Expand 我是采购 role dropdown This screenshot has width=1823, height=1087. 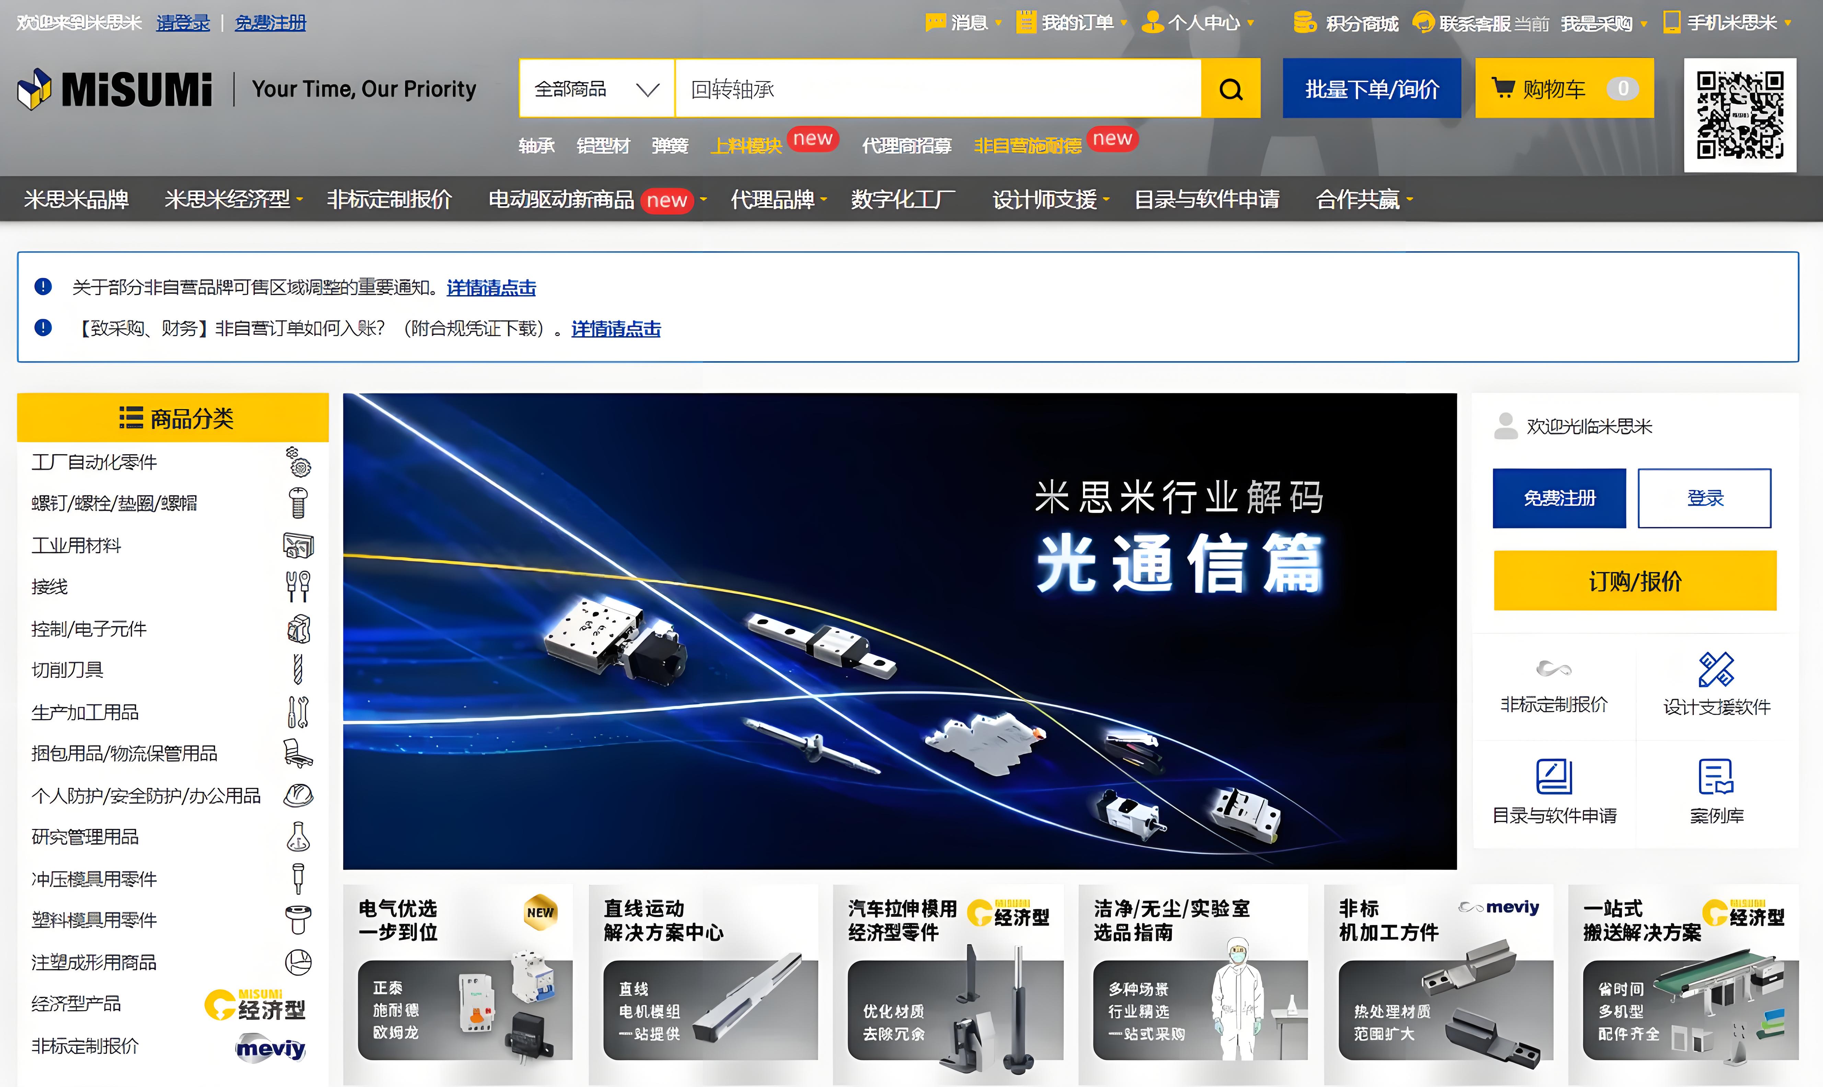click(x=1644, y=23)
